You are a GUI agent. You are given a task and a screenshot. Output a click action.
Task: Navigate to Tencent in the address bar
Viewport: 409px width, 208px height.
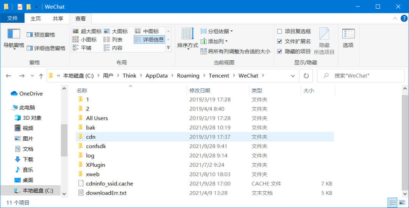219,76
